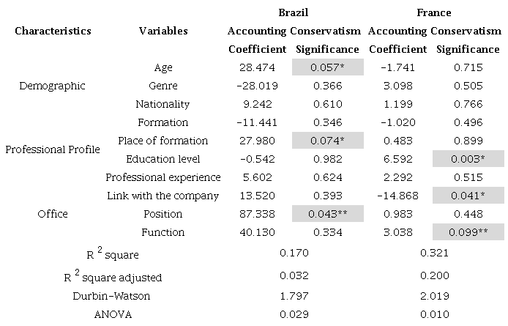Select the highlighted 0.099** significance cell
The height and width of the screenshot is (326, 508).
468,232
